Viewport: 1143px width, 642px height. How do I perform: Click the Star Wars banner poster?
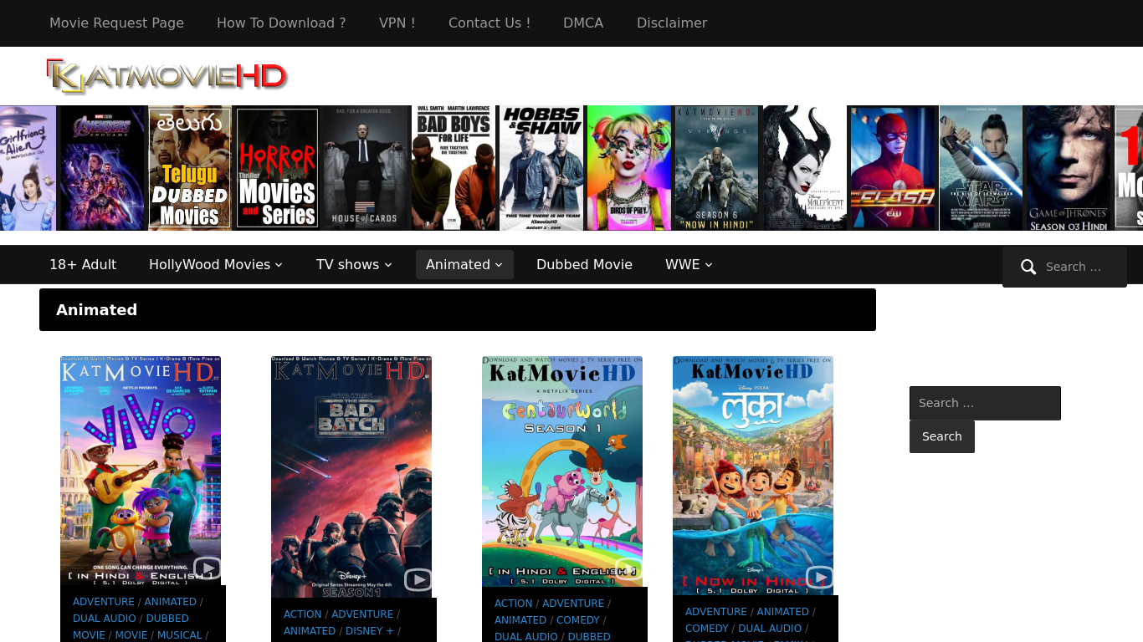[982, 168]
